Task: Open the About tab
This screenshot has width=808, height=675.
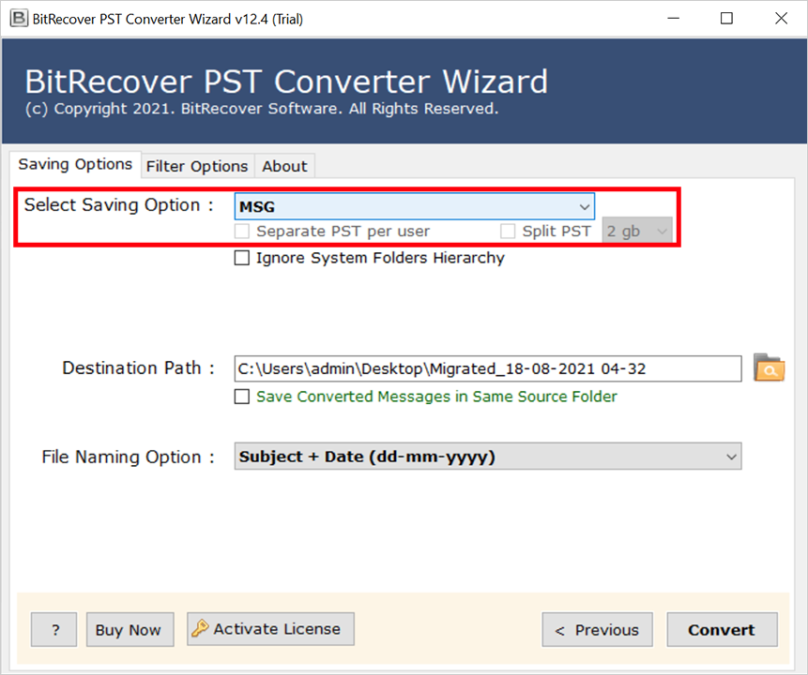Action: pos(284,166)
